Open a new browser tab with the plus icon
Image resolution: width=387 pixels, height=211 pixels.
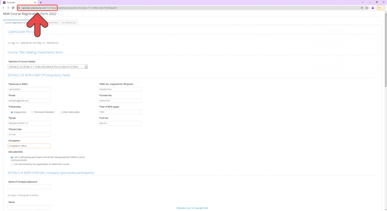click(x=41, y=3)
